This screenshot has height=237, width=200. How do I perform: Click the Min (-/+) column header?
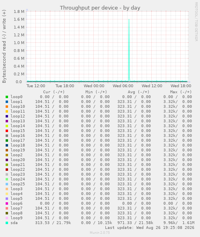point(96,92)
